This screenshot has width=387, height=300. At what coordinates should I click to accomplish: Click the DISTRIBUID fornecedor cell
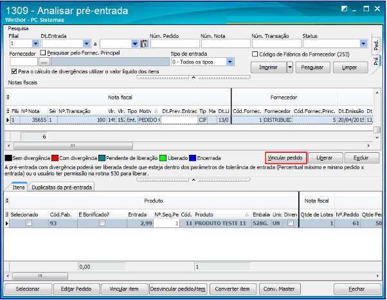278,120
